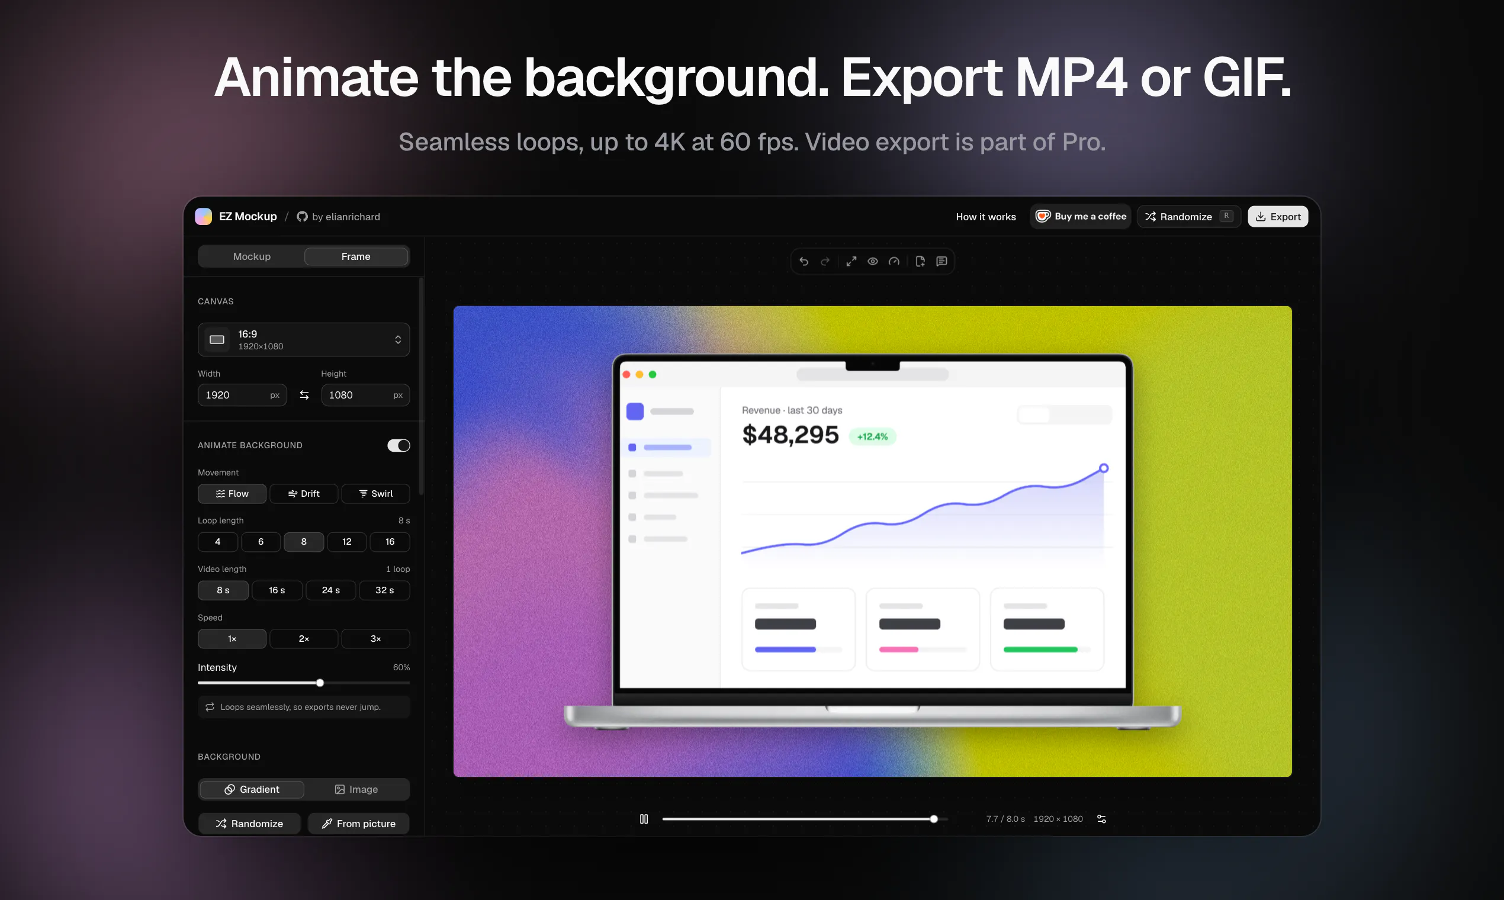Open the GitHub link by elianrichard
This screenshot has height=900, width=1504.
(339, 217)
